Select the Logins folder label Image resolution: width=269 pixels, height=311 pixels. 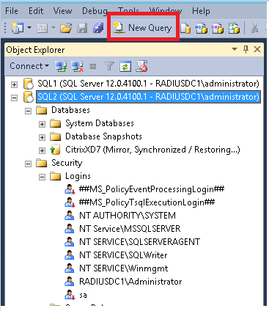tap(78, 176)
